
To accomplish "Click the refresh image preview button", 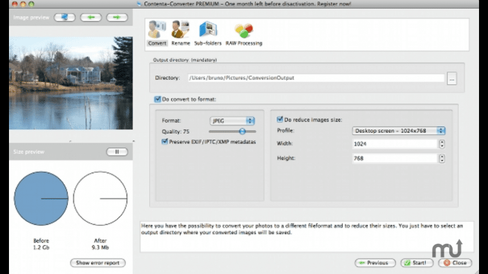I will [65, 17].
